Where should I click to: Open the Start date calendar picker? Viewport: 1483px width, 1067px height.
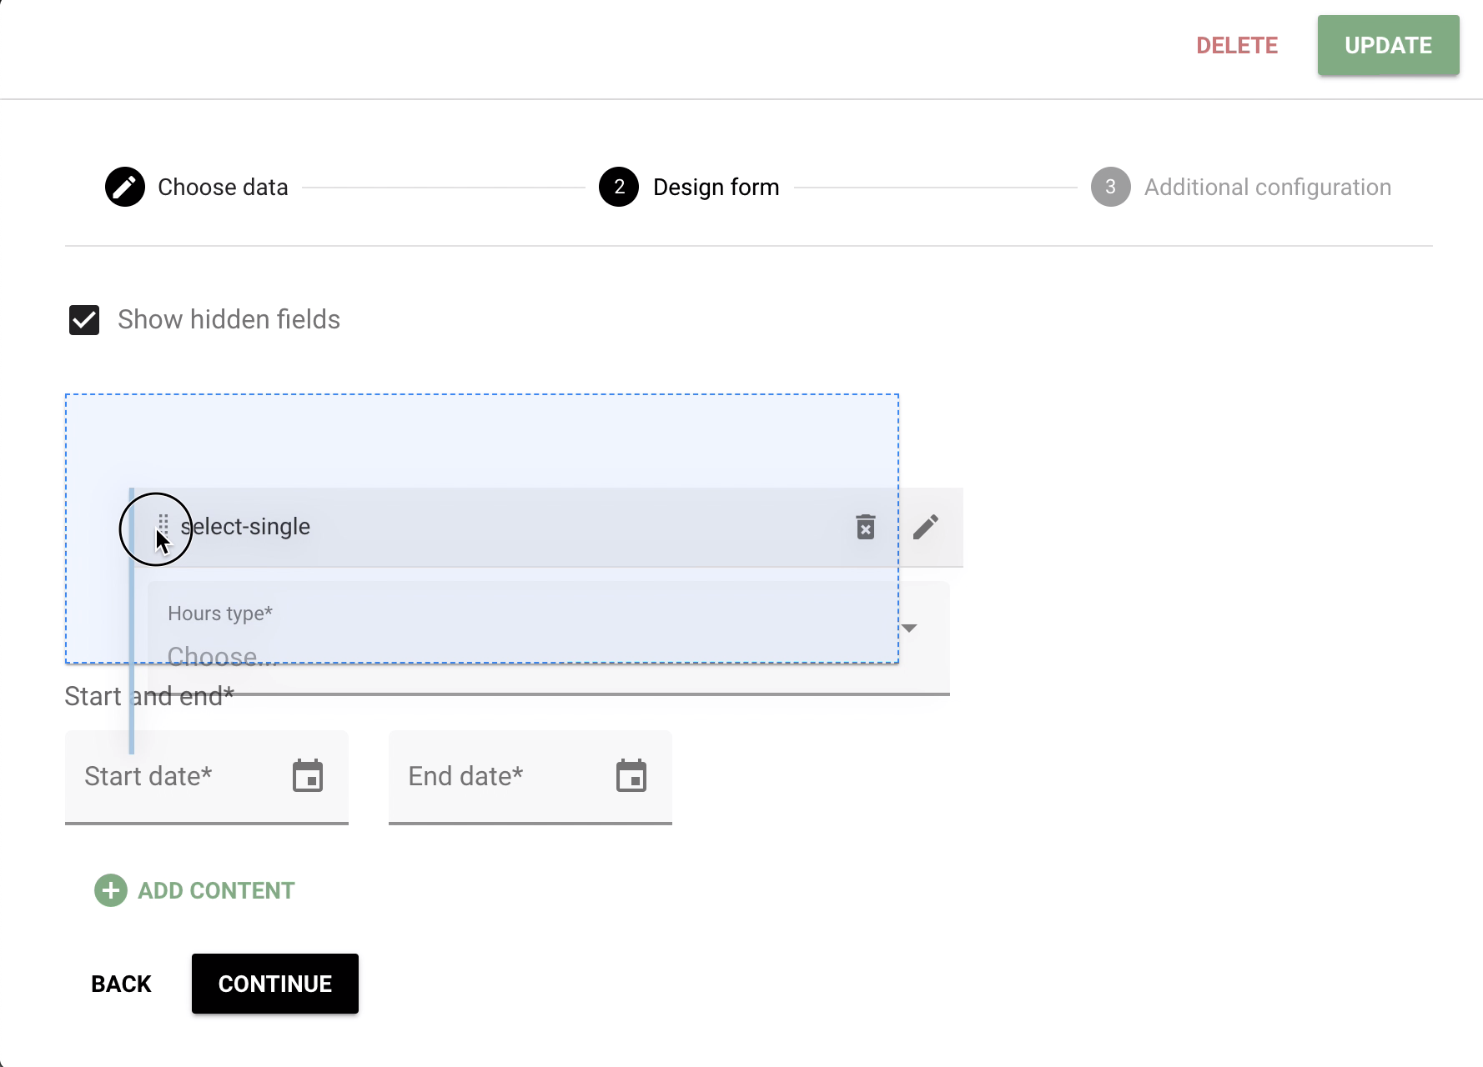(309, 775)
